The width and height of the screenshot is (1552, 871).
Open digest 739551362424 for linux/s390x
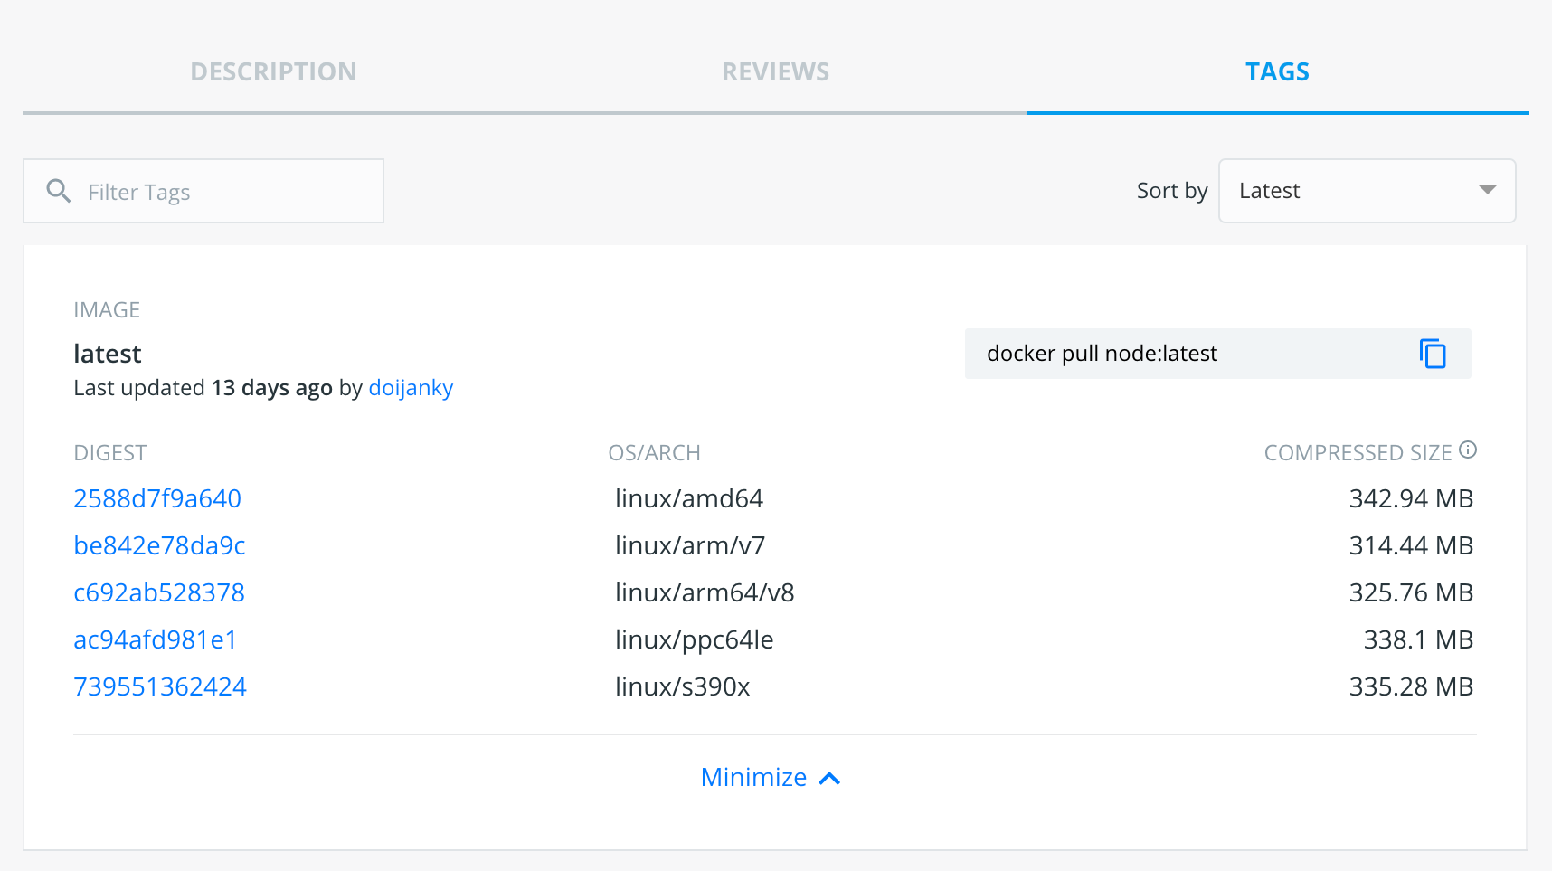click(x=160, y=686)
